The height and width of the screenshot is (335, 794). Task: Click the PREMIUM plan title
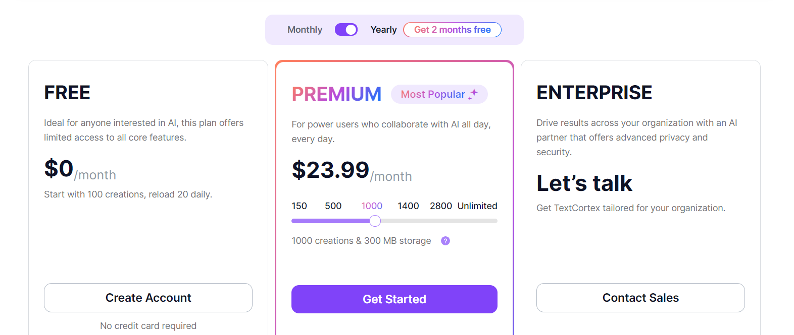pos(336,94)
